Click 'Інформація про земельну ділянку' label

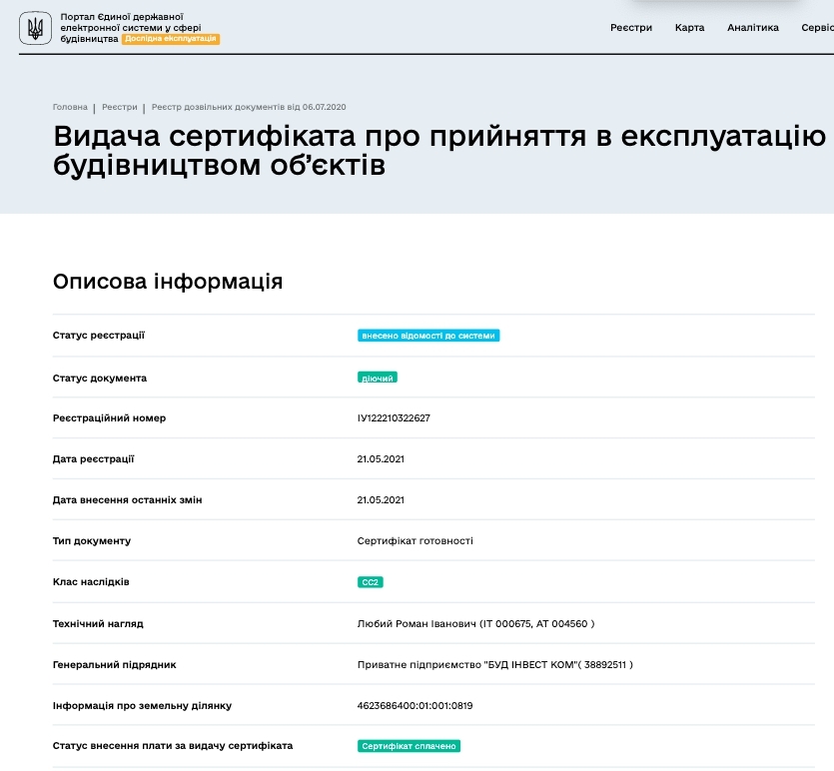(x=142, y=706)
